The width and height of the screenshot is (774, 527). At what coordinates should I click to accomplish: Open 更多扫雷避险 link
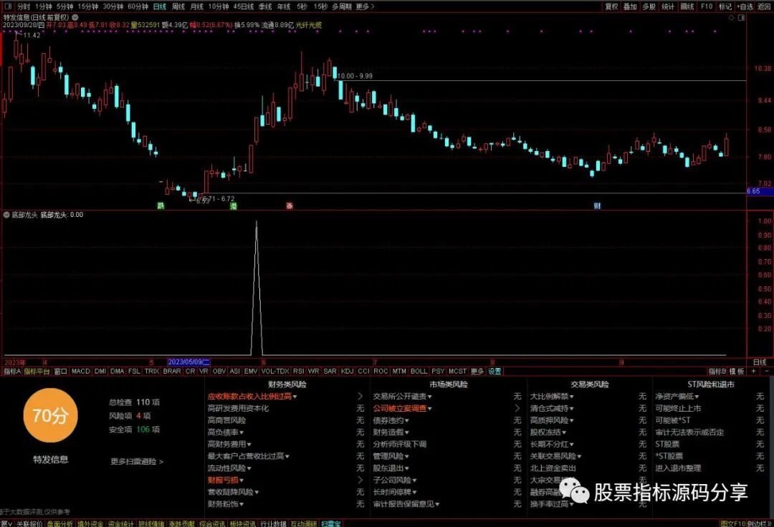[137, 461]
